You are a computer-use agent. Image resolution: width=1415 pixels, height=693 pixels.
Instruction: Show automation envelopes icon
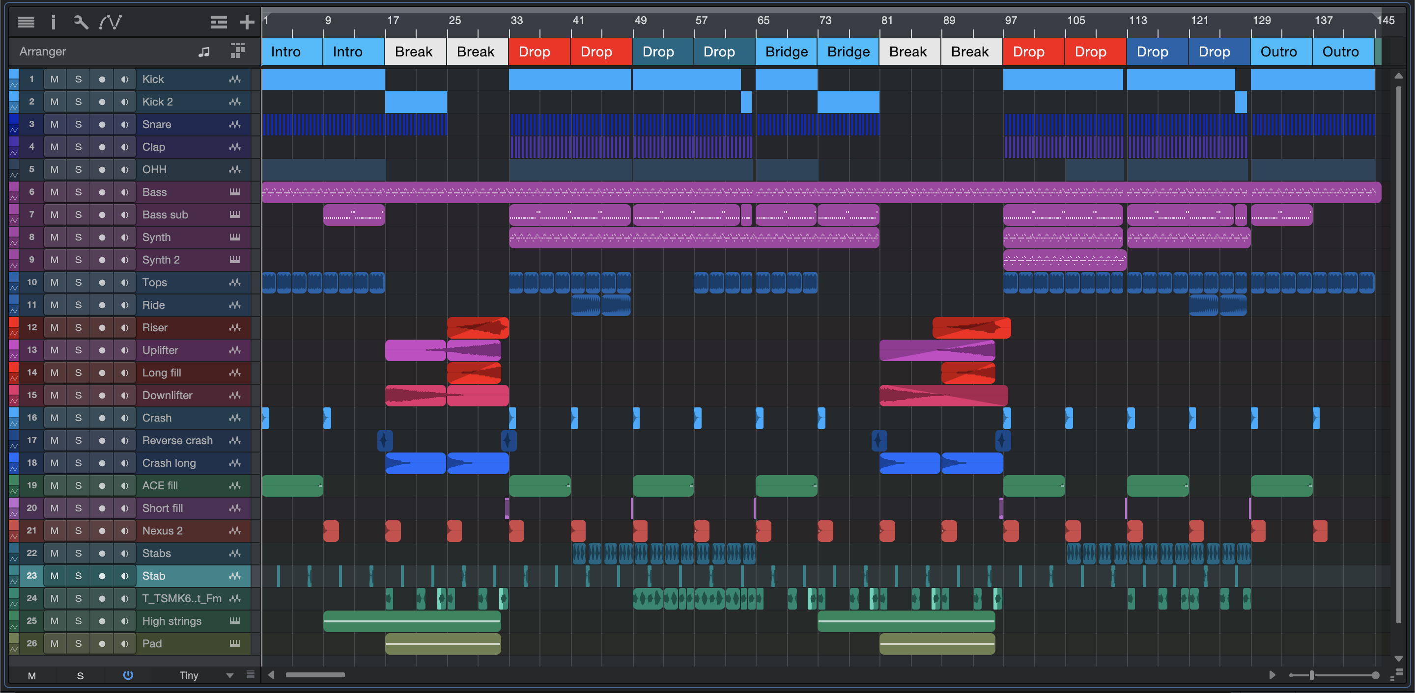pos(111,22)
